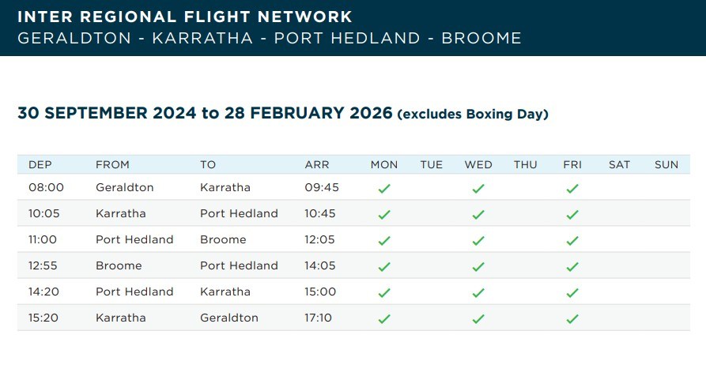Click the 17:10 arrival time

[x=319, y=318]
